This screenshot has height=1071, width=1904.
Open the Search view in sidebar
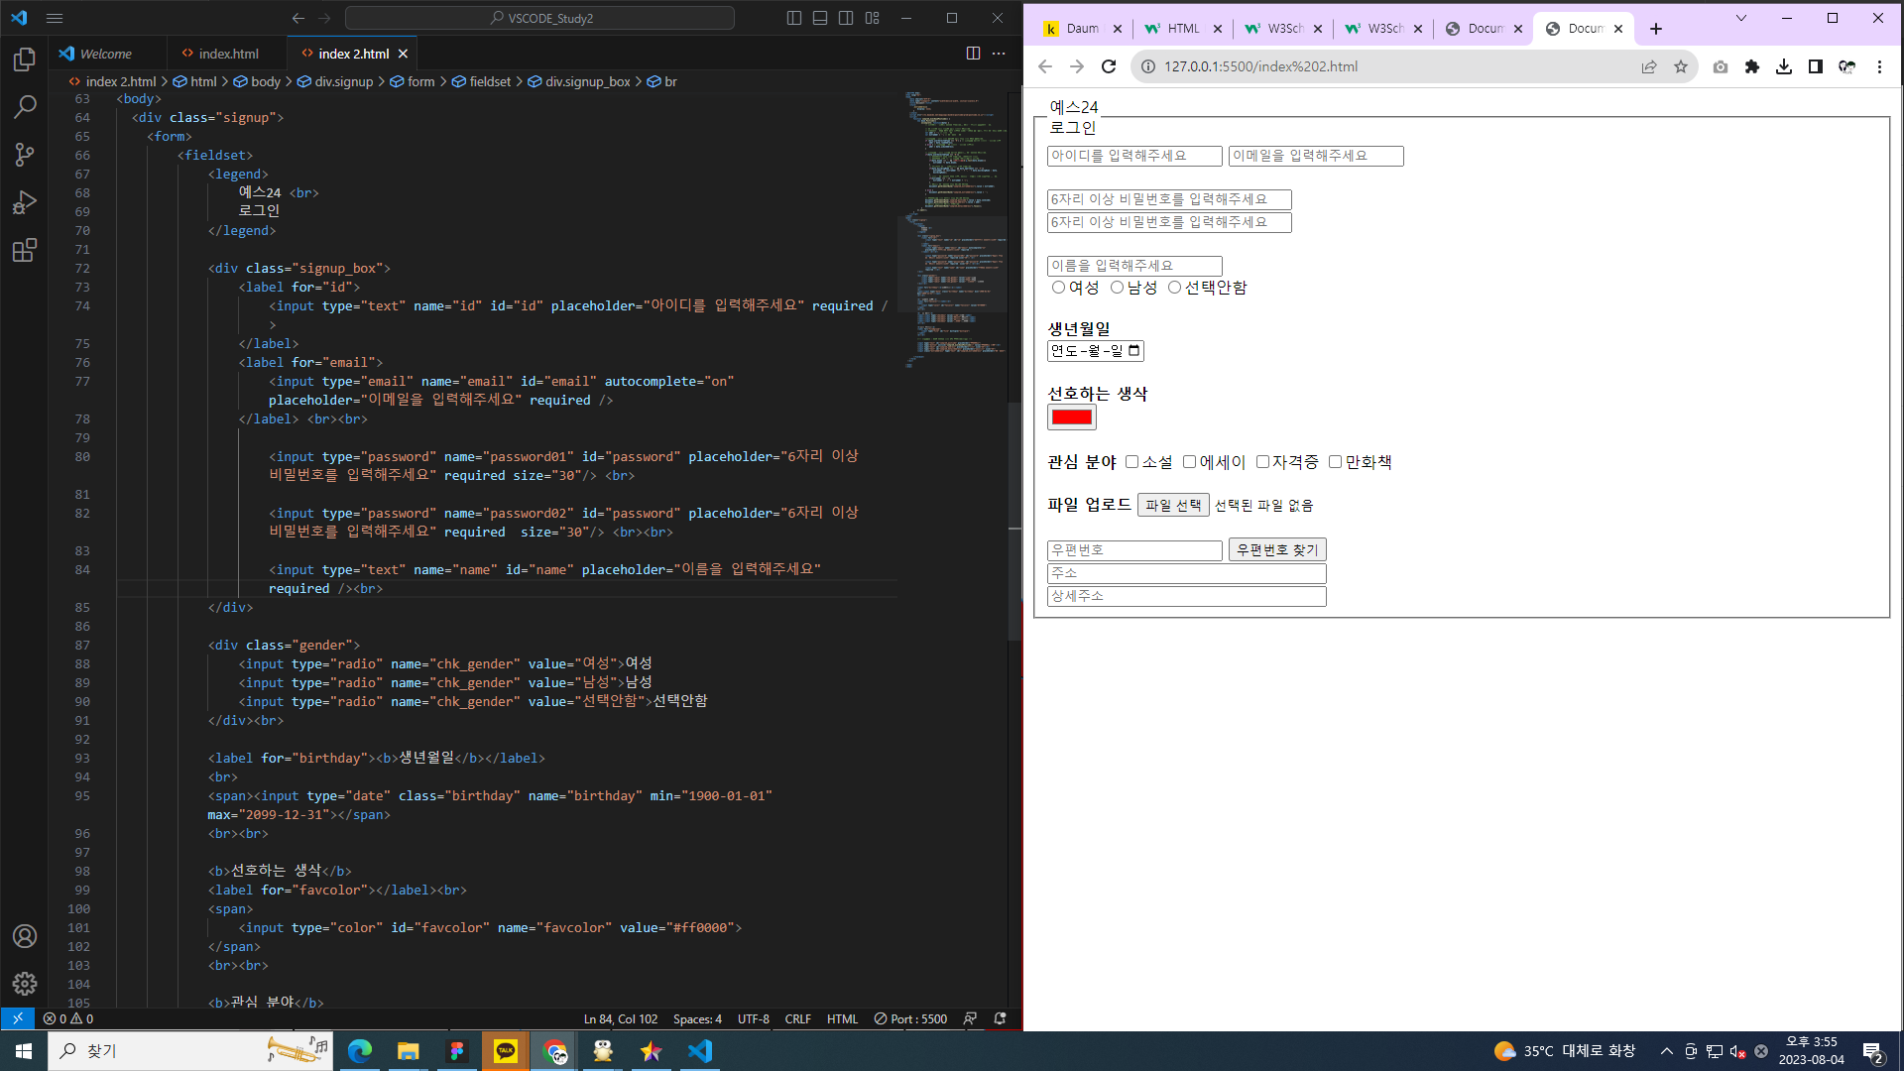[x=25, y=107]
